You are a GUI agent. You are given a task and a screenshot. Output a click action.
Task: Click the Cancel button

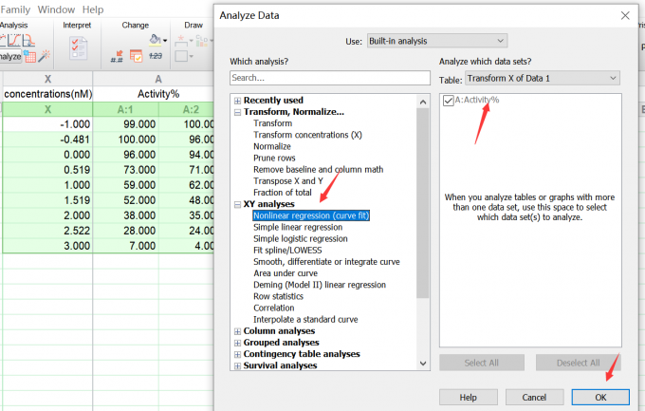pyautogui.click(x=534, y=397)
